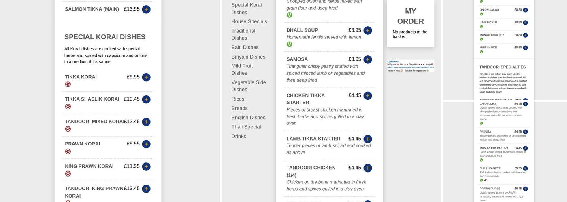Add Tandoori Chicken (1/4) to order

coord(368,168)
